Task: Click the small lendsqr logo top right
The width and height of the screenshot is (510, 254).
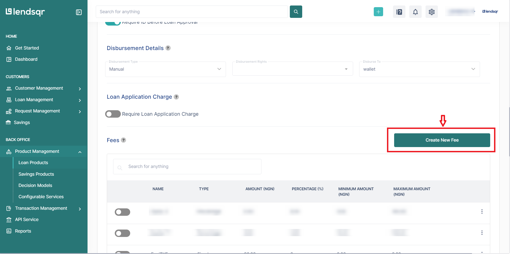Action: click(490, 12)
